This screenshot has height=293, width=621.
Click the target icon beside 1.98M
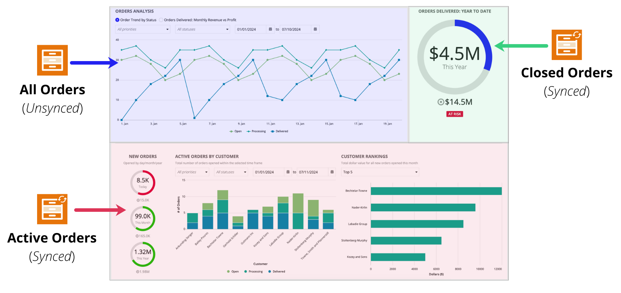137,272
